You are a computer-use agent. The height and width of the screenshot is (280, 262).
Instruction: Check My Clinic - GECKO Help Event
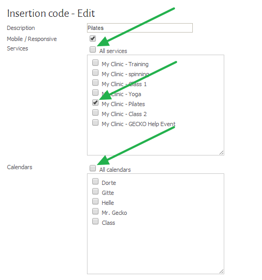tap(95, 123)
